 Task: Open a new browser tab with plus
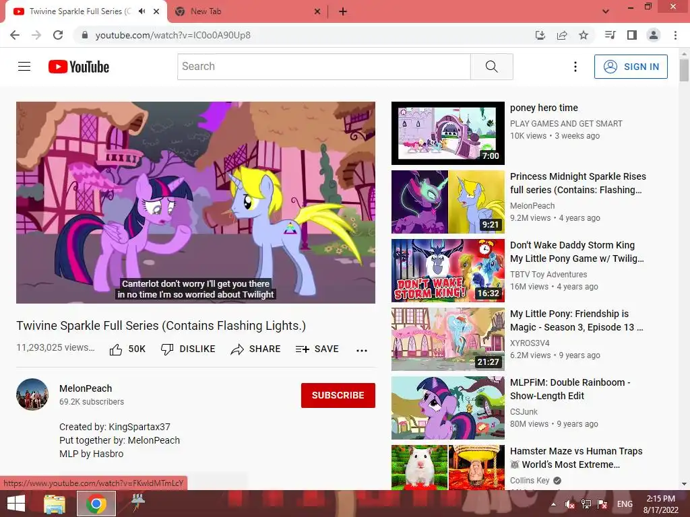[x=343, y=12]
